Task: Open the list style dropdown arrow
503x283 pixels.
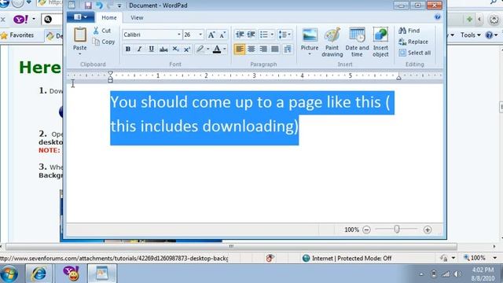Action: click(x=272, y=35)
